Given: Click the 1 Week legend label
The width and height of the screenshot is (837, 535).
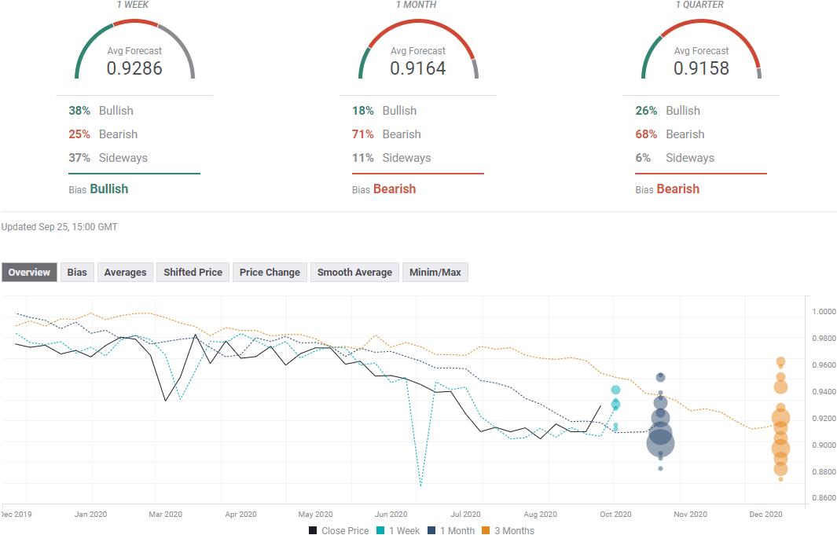Looking at the screenshot, I should 404,530.
